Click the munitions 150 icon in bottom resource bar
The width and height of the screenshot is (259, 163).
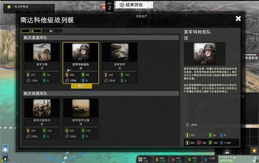point(173,159)
